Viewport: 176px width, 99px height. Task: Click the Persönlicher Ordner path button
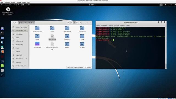[26, 23]
